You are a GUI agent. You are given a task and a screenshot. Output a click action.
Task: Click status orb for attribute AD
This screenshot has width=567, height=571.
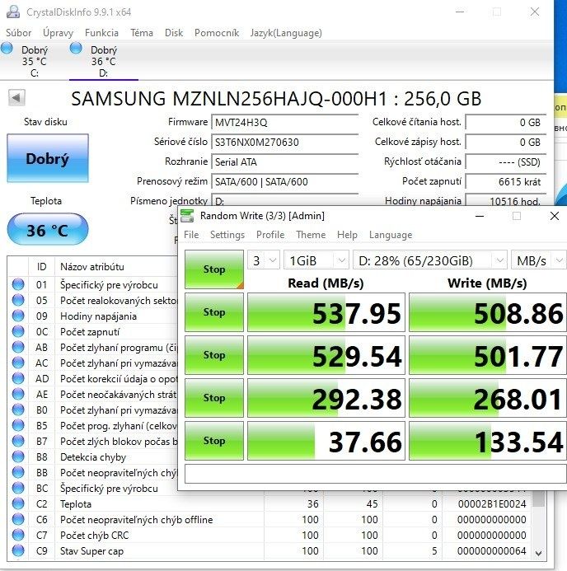pos(18,378)
